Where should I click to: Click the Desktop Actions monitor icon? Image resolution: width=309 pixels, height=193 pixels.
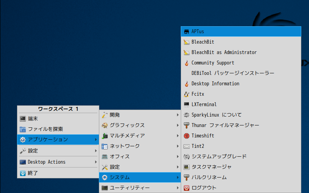(x=23, y=162)
